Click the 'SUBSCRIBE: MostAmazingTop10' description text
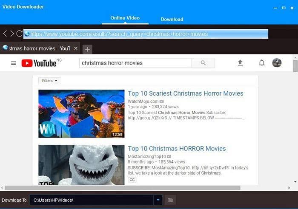This screenshot has height=209, width=298. click(x=160, y=168)
